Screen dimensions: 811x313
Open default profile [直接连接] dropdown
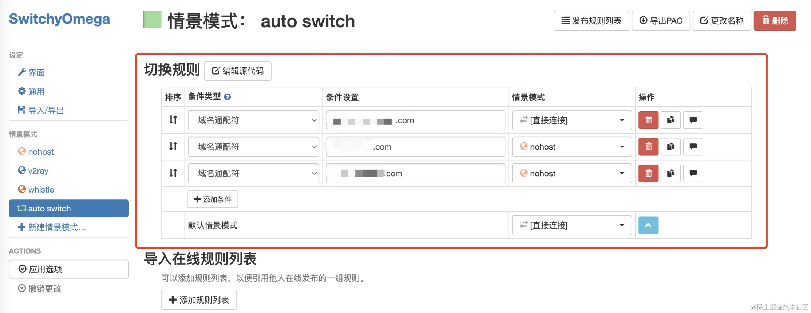571,225
